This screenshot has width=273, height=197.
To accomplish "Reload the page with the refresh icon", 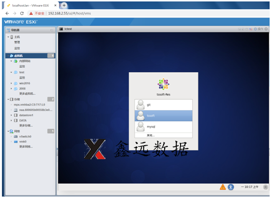I will [x=22, y=14].
